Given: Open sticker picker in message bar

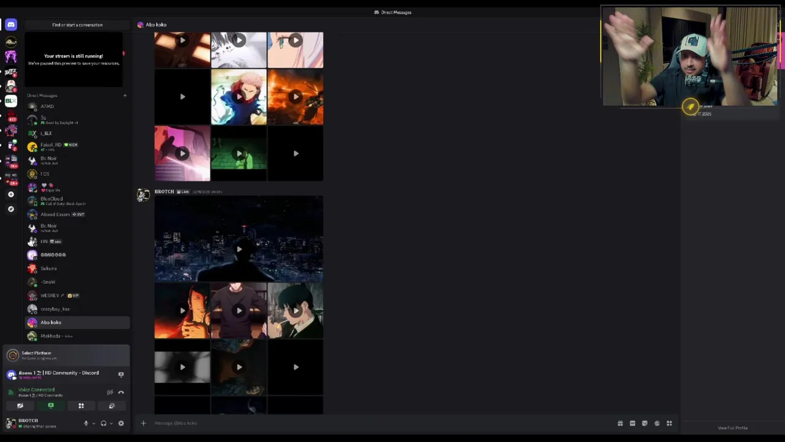Looking at the screenshot, I should pos(645,423).
